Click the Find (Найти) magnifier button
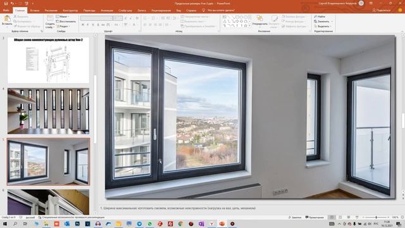 [320, 16]
